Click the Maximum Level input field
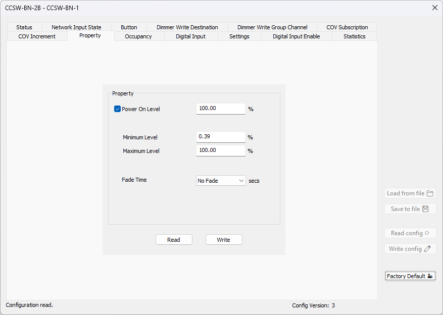The height and width of the screenshot is (315, 443). tap(221, 150)
